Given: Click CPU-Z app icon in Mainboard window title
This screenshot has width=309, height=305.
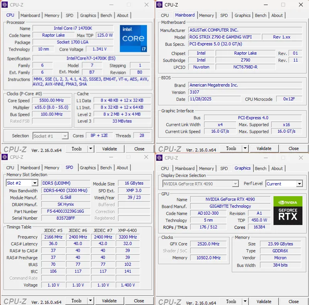Looking at the screenshot, I should tap(159, 5).
